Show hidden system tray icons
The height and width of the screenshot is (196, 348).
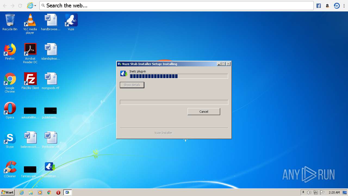[x=303, y=192]
